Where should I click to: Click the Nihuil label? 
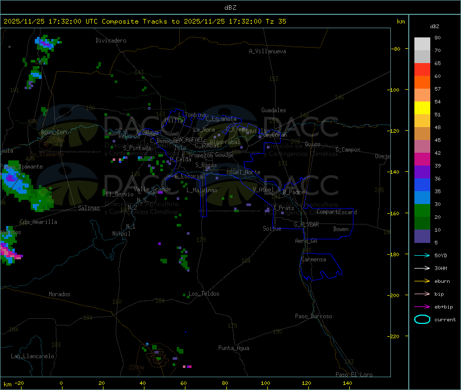click(121, 234)
